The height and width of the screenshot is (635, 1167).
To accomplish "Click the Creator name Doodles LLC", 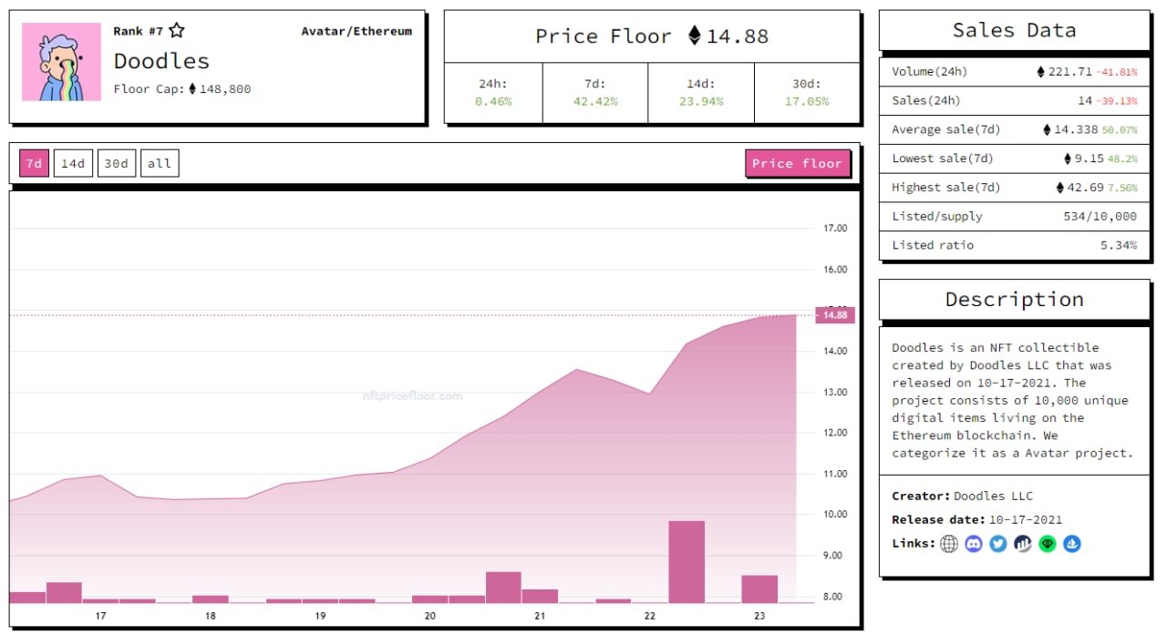I will pyautogui.click(x=994, y=497).
